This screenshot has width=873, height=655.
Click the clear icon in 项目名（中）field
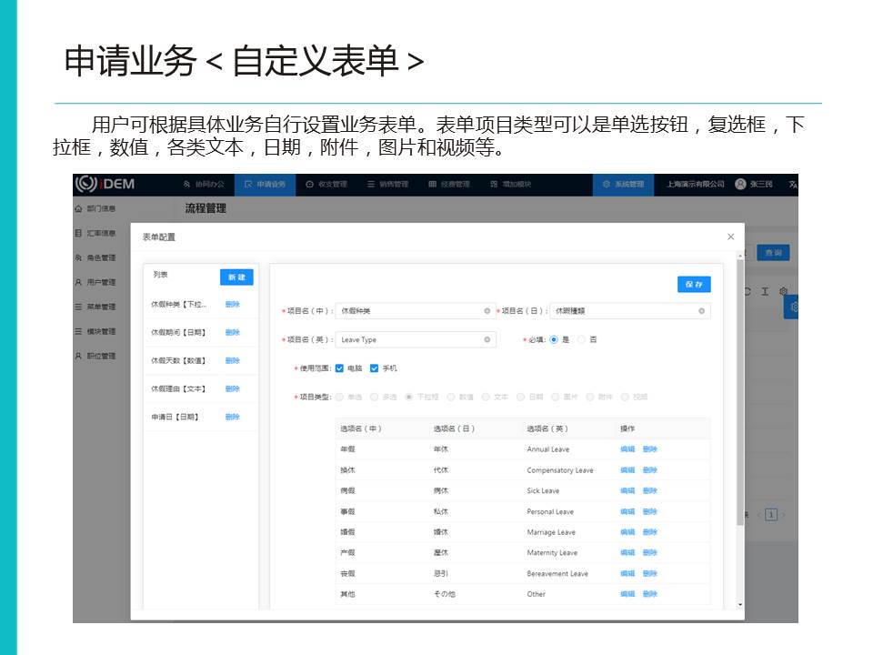pos(487,311)
